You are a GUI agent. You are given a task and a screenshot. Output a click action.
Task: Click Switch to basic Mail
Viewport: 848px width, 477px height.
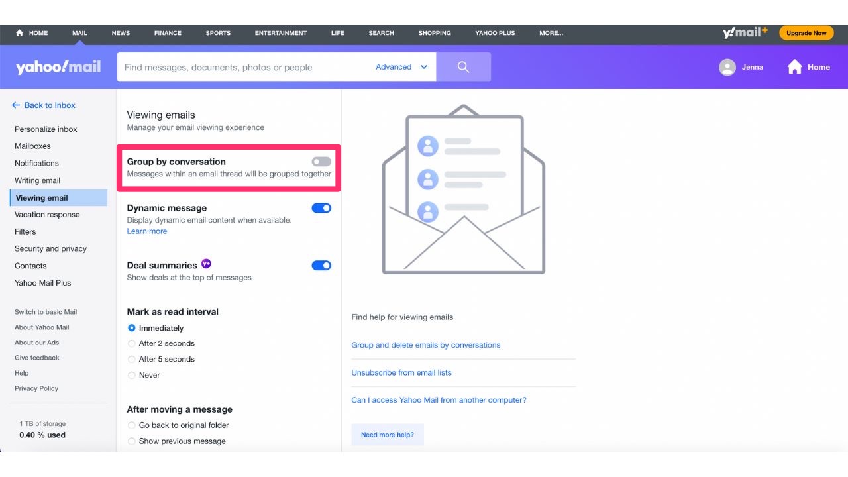pyautogui.click(x=46, y=312)
